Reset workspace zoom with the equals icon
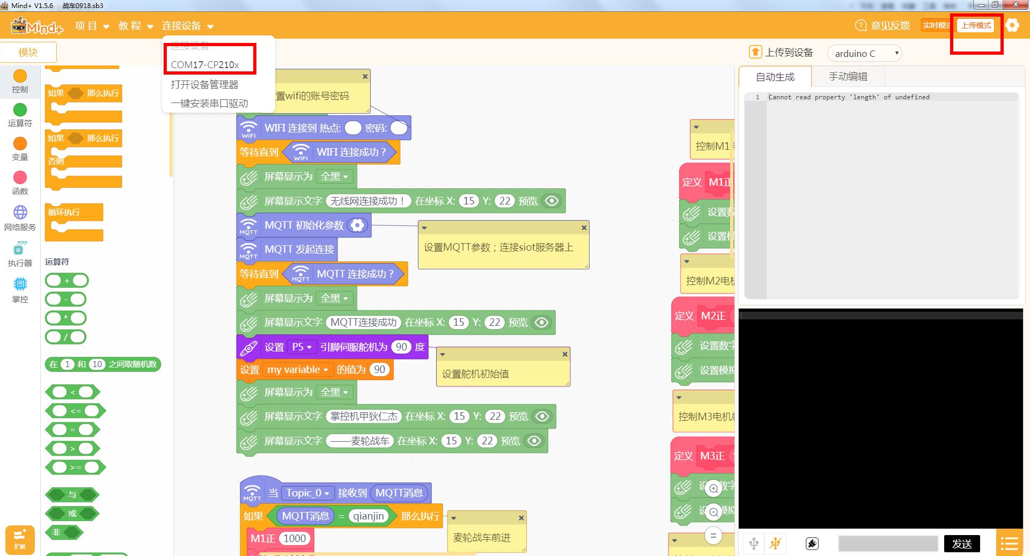 click(713, 536)
